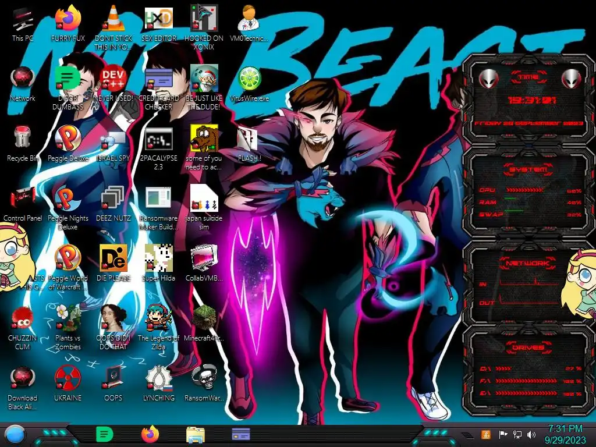
Task: Open the LYNCHING noose icon
Action: (x=158, y=377)
